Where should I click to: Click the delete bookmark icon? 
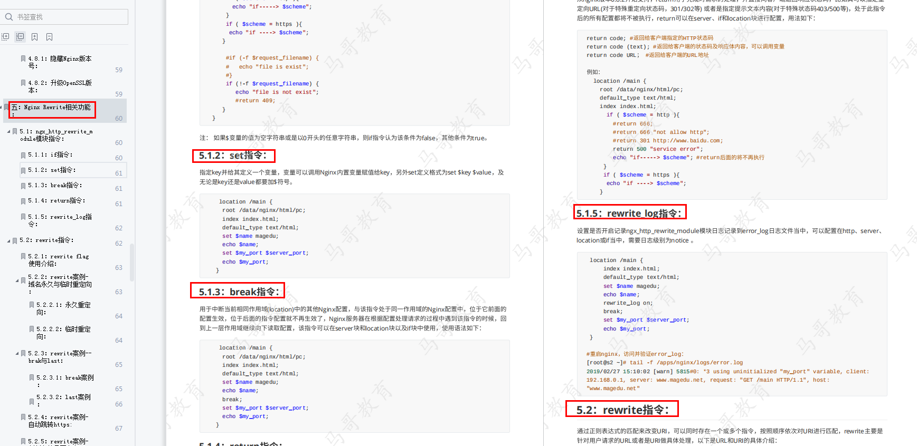point(49,37)
